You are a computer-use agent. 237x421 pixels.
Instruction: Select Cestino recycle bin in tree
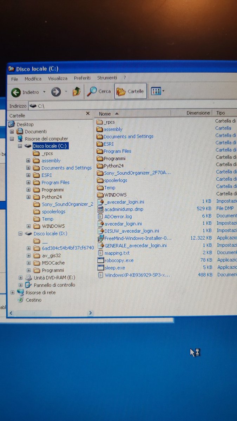click(33, 300)
